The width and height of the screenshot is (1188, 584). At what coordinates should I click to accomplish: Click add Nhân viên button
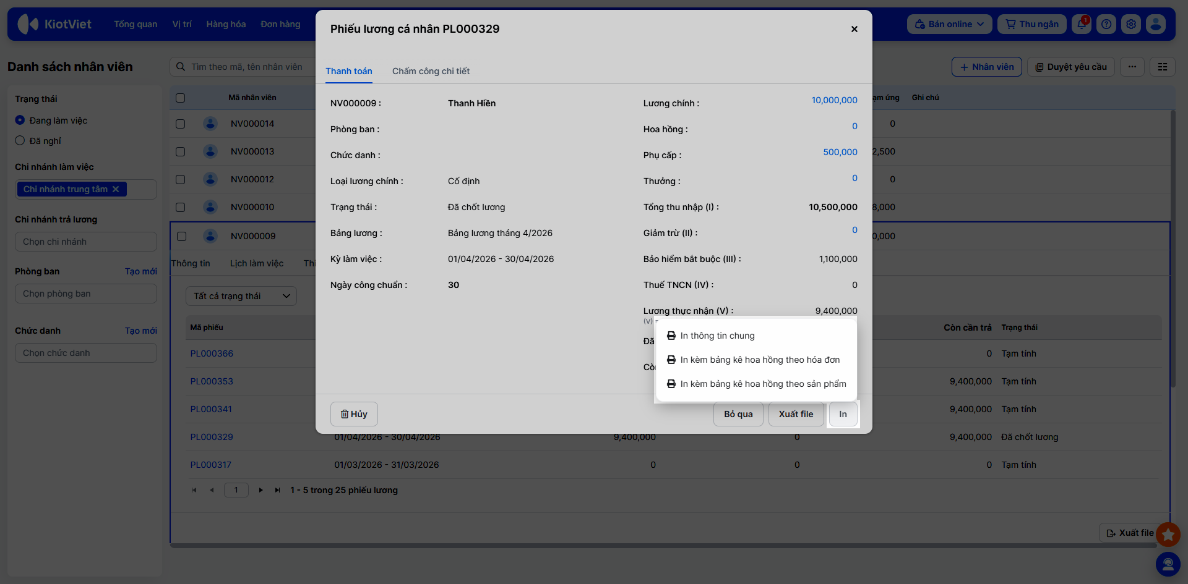click(x=987, y=67)
